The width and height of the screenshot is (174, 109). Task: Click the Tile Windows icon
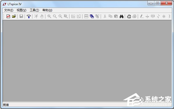[86, 16]
